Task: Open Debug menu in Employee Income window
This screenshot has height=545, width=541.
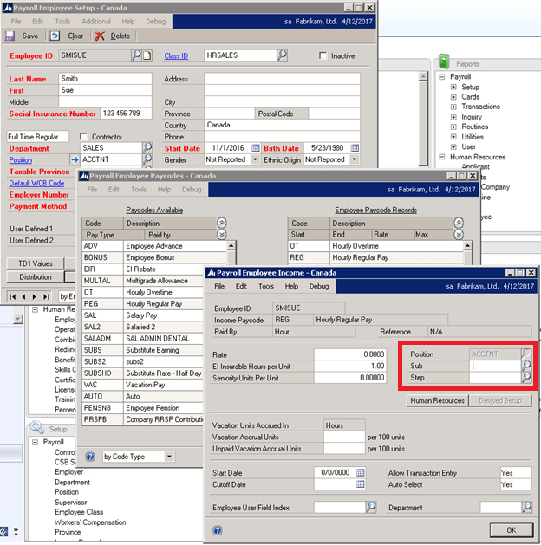Action: click(319, 286)
